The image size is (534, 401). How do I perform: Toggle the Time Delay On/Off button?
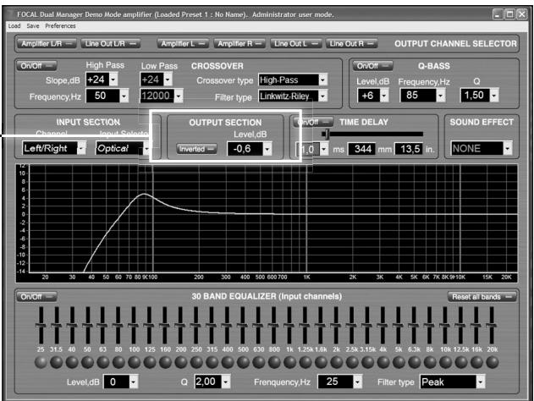pyautogui.click(x=313, y=122)
